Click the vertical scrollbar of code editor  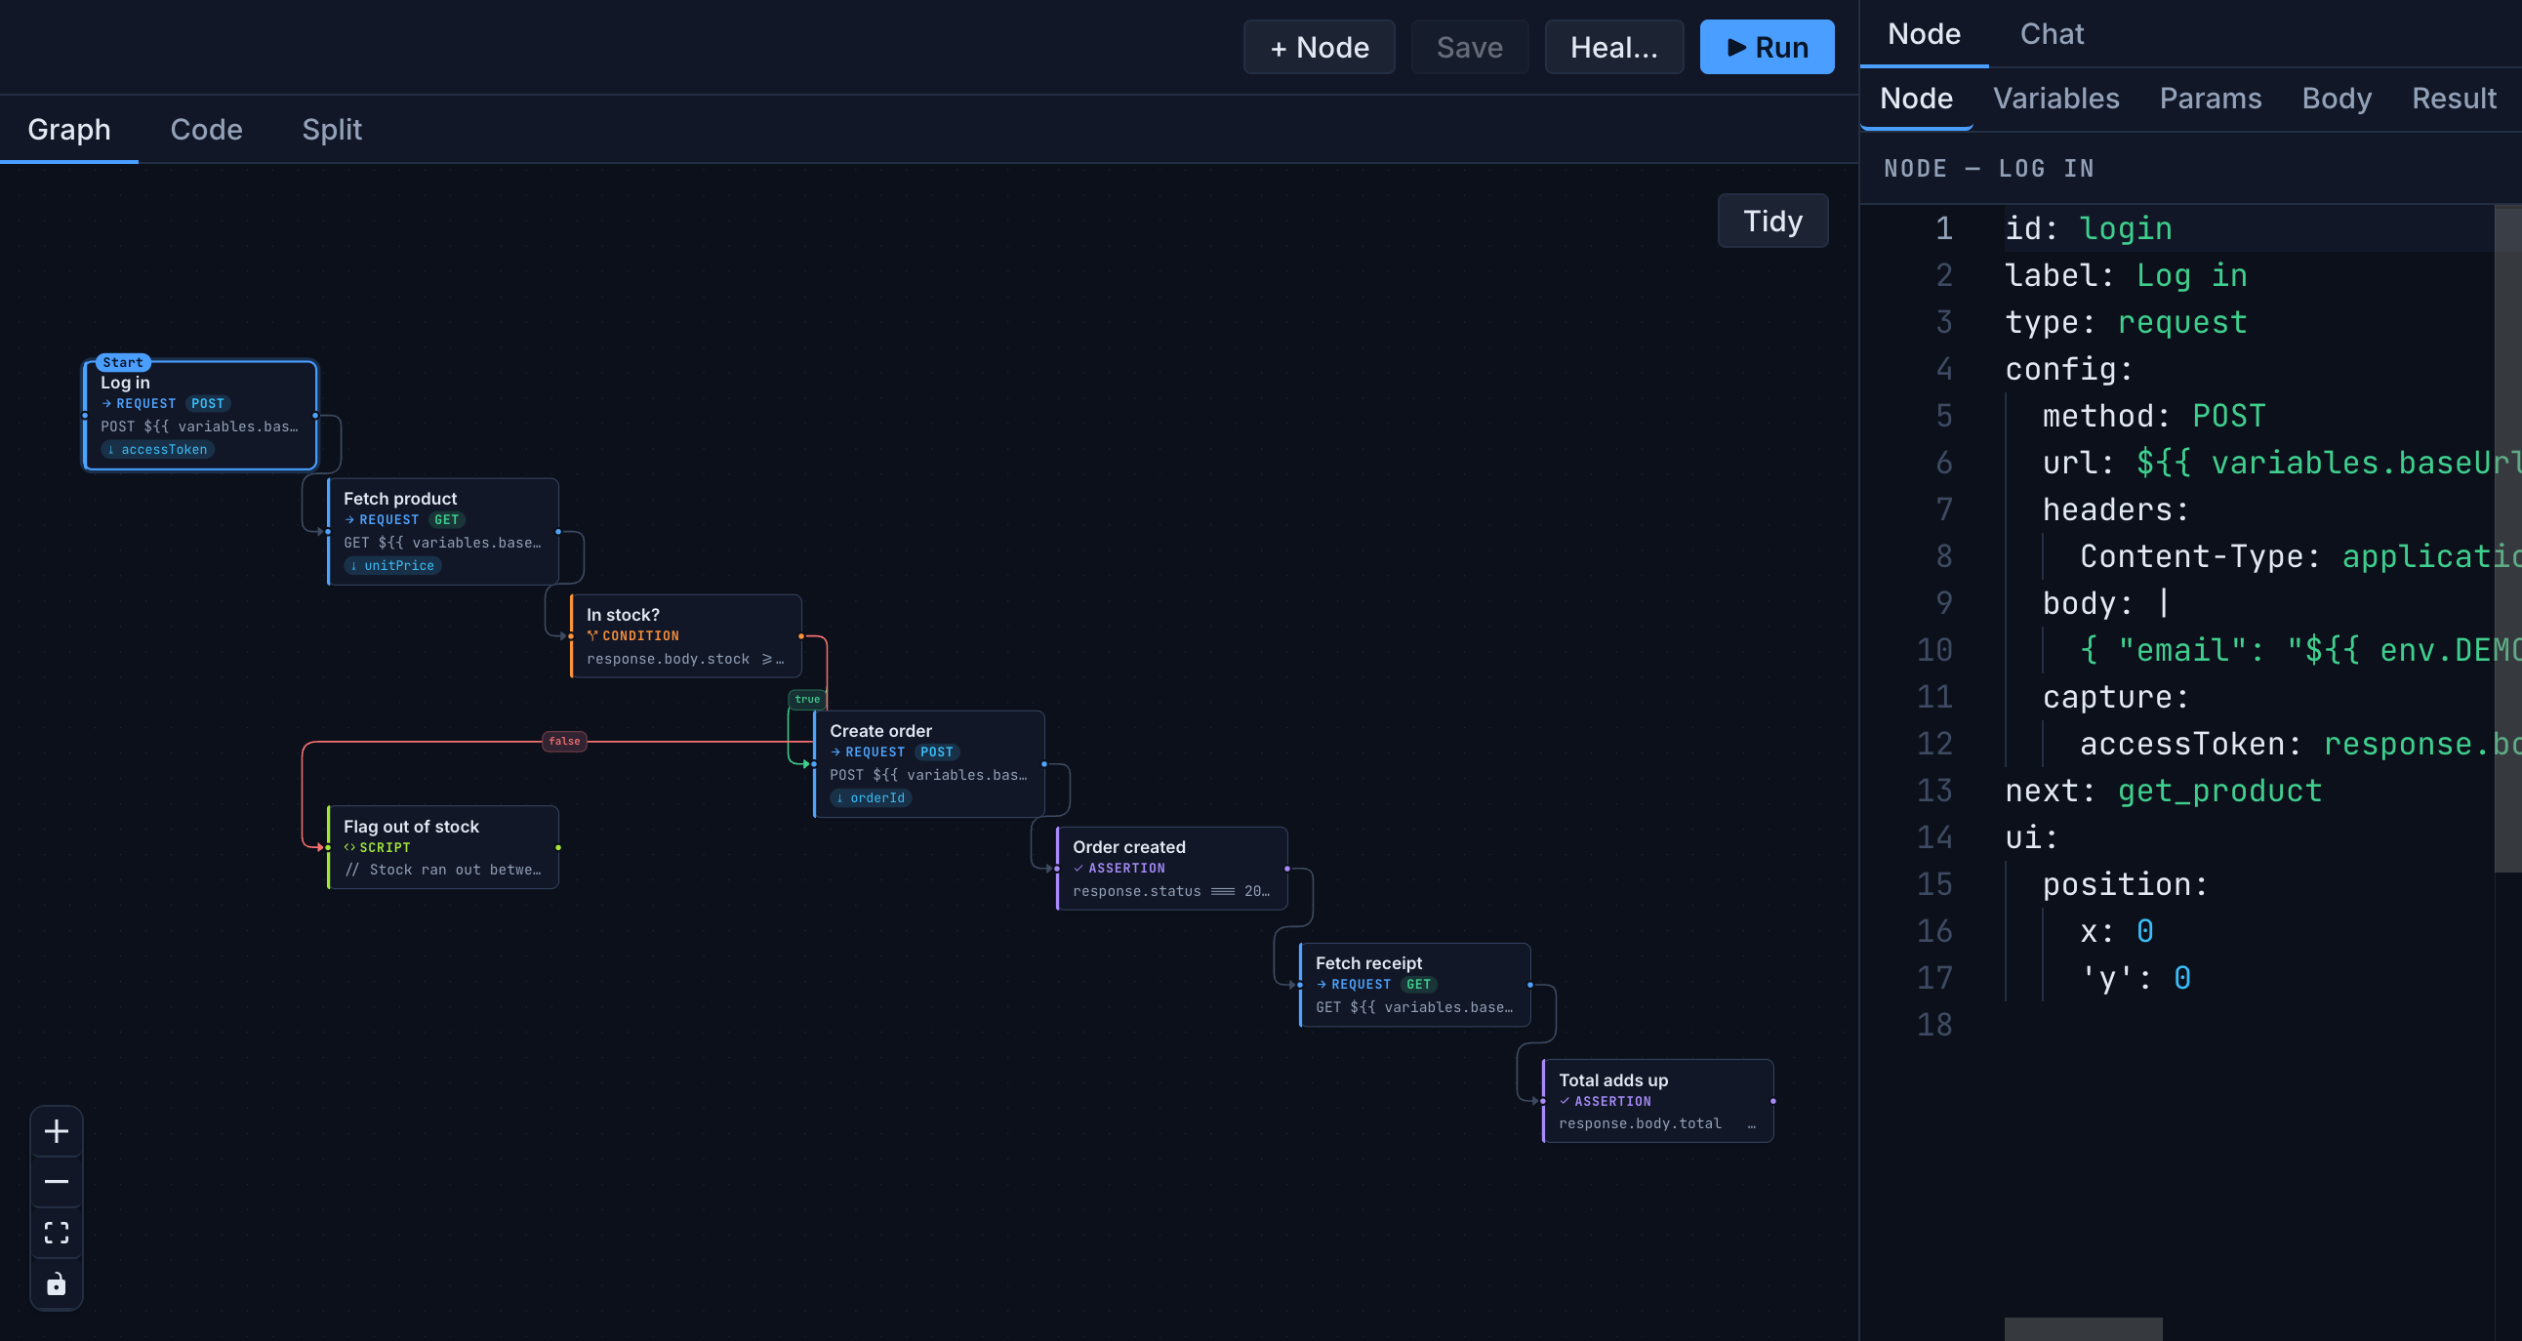pyautogui.click(x=2508, y=539)
